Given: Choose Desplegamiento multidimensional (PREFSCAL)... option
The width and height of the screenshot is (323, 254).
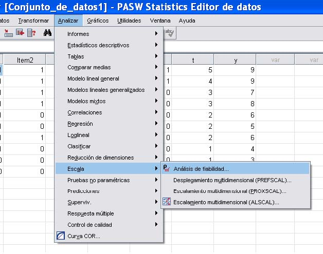Looking at the screenshot, I should pyautogui.click(x=236, y=180).
